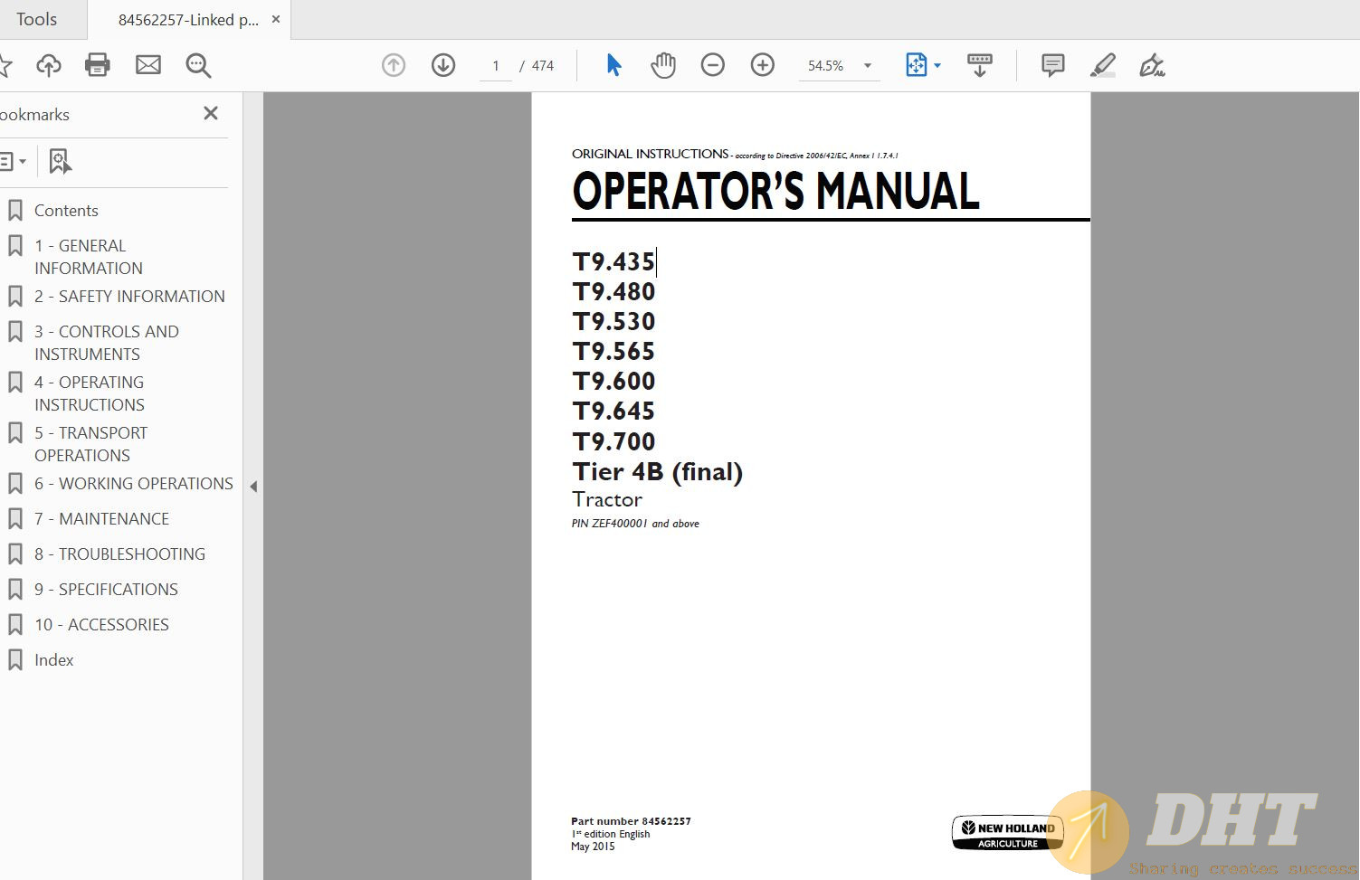1360x880 pixels.
Task: Select the Highlight text pen tool
Action: click(x=1102, y=65)
